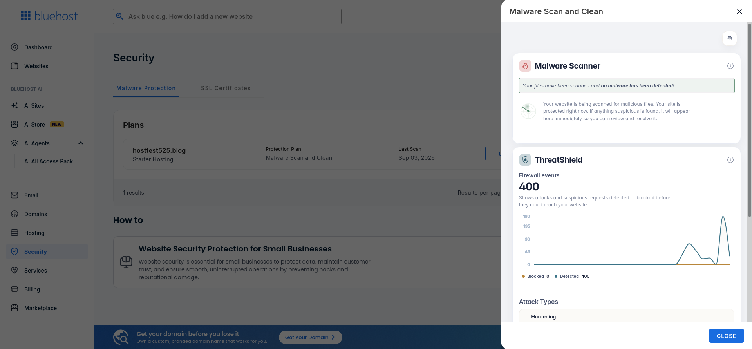This screenshot has width=752, height=349.
Task: Click the firewall events count 400
Action: click(529, 186)
